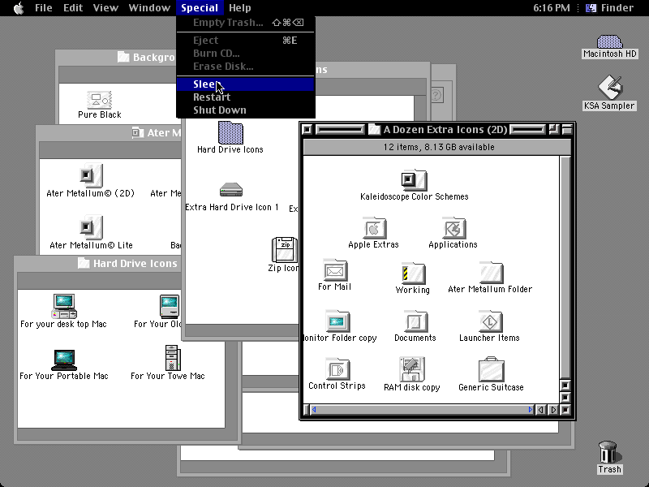Open the Edit menu
The height and width of the screenshot is (487, 649).
73,8
